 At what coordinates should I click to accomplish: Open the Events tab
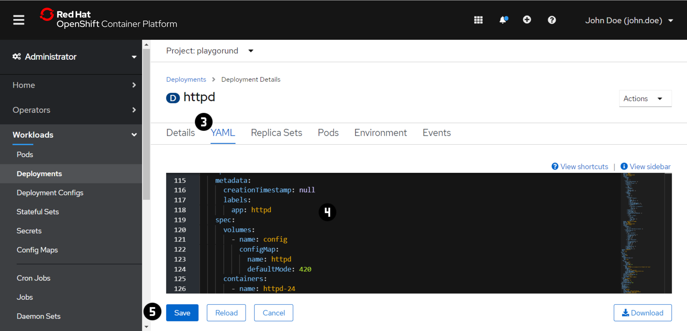click(436, 133)
